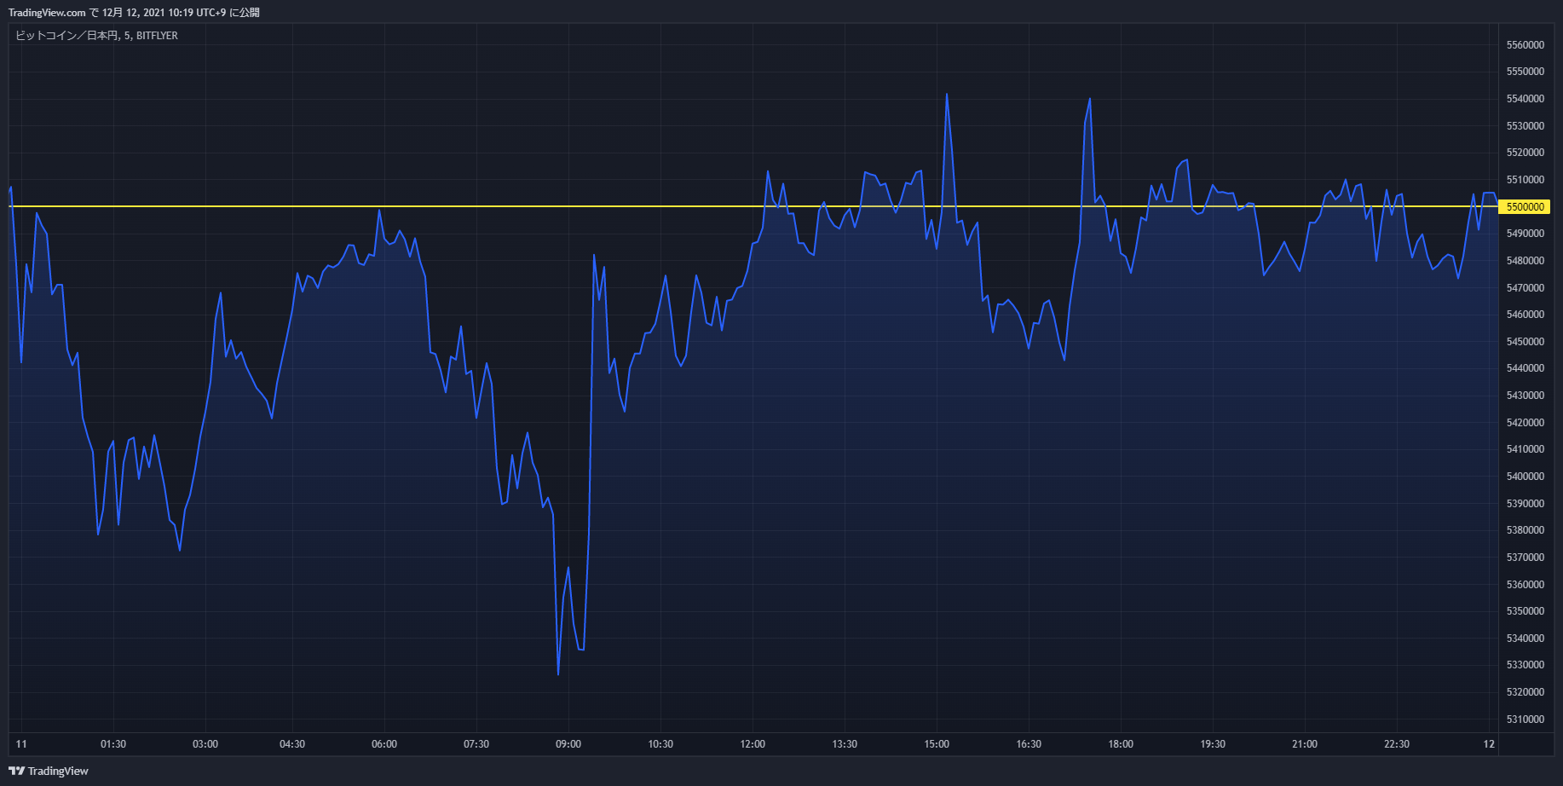Click the 5490000 price axis label
Screen dimensions: 1563x786
point(1526,234)
